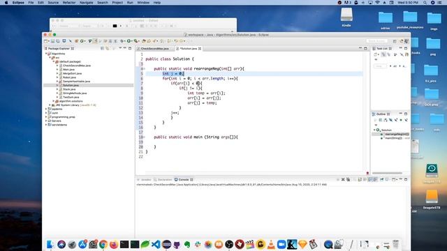
Task: Maximize the Package Explorer view
Action: click(x=130, y=48)
